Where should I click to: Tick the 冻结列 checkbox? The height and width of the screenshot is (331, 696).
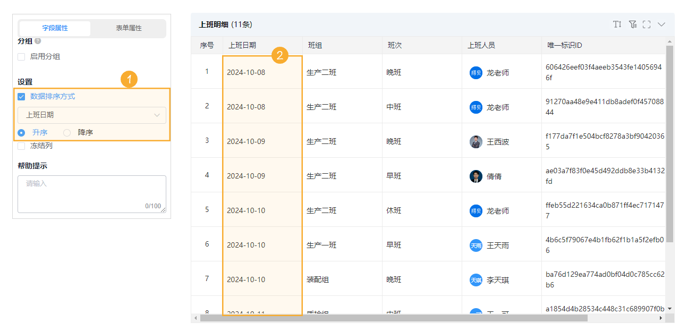[22, 146]
